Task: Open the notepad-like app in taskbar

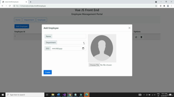Action: click(75, 95)
